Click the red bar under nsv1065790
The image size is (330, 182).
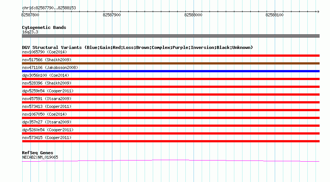[x=171, y=56]
